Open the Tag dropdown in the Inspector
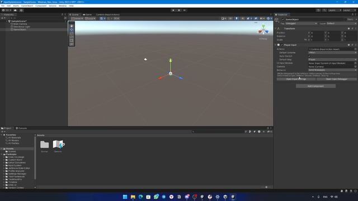358x201 pixels. pos(301,23)
